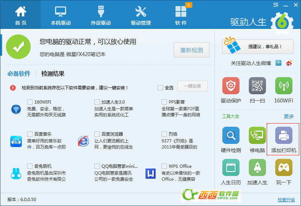Click the 重新检测 button
Screen dimensions: 301x206
click(x=192, y=50)
